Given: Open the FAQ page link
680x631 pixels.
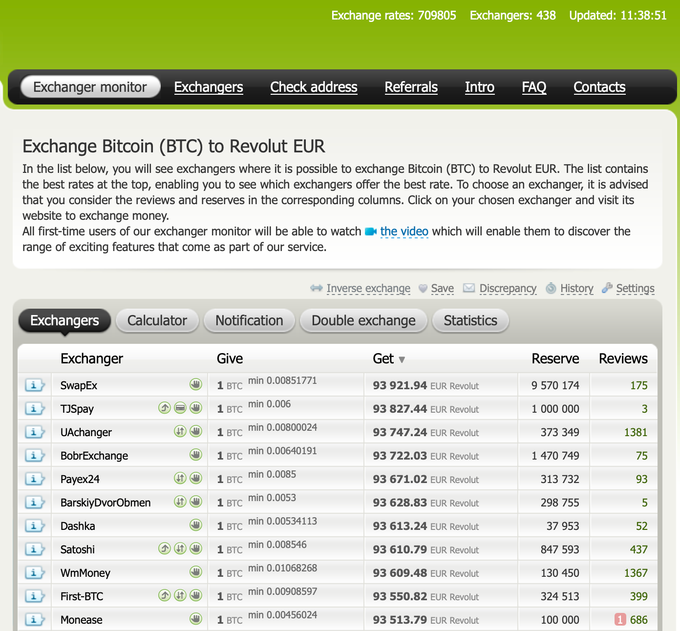Looking at the screenshot, I should 534,87.
